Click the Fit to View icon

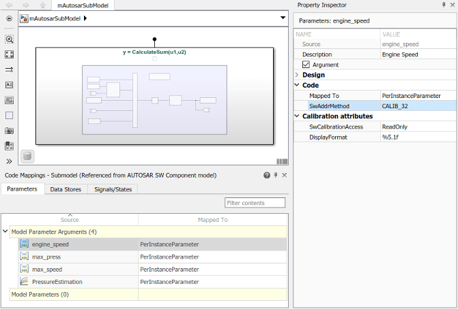[9, 54]
